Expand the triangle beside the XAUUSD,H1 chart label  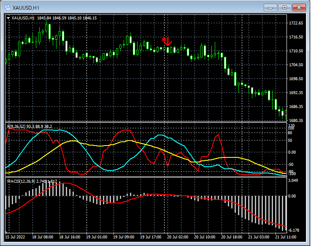point(8,18)
